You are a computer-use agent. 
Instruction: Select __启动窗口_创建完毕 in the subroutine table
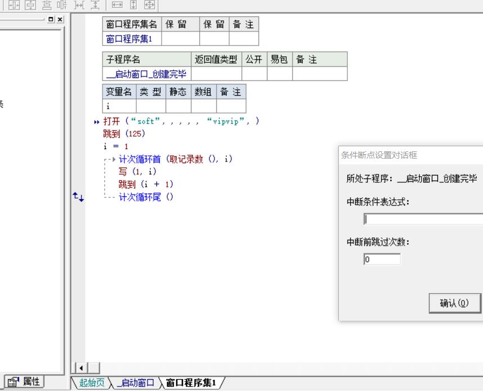click(146, 74)
